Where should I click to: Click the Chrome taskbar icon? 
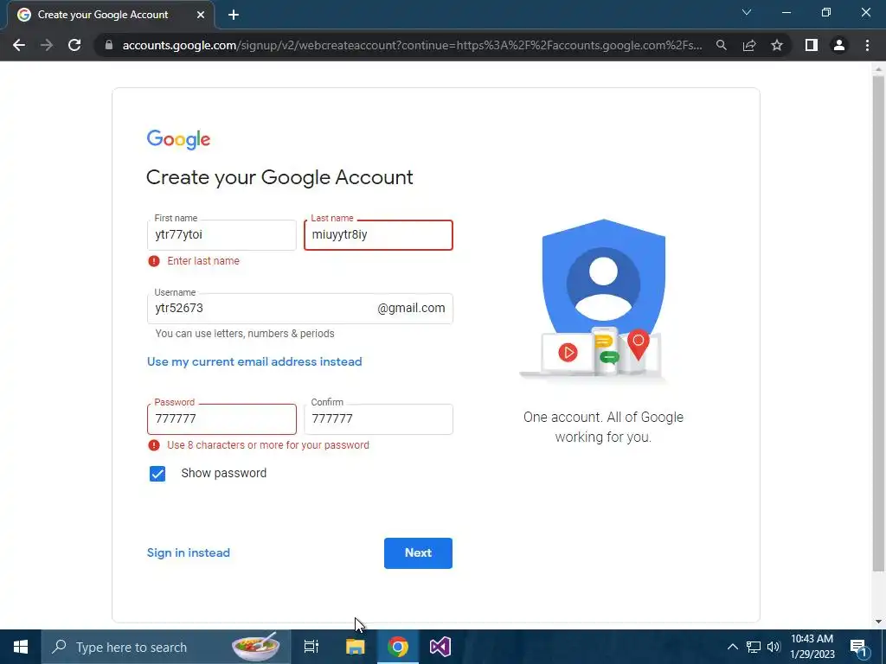click(398, 647)
